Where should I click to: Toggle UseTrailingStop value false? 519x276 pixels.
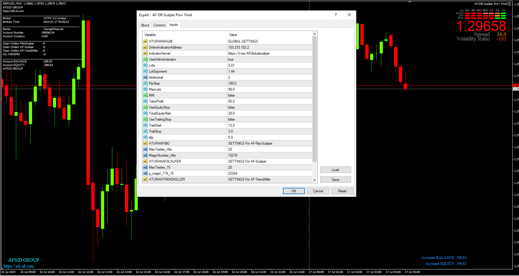click(x=270, y=119)
